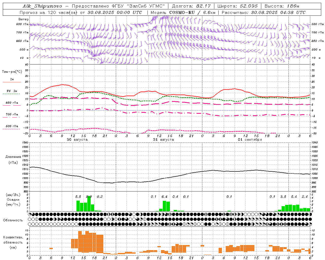Click the (мм/1ч.) unit label

coord(13,204)
